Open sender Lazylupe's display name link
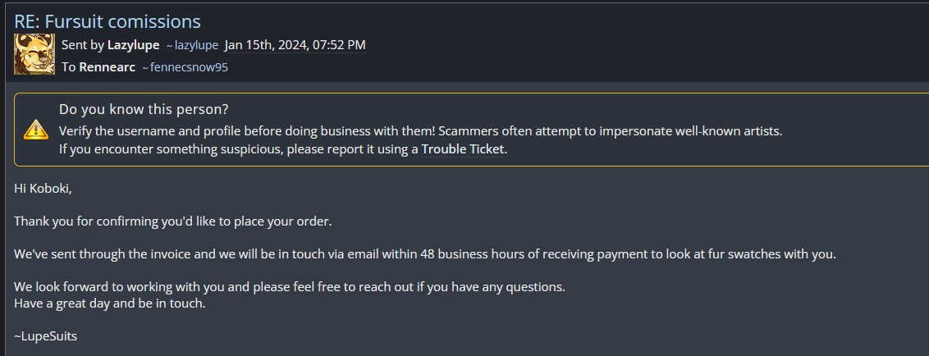The width and height of the screenshot is (929, 356). 134,44
